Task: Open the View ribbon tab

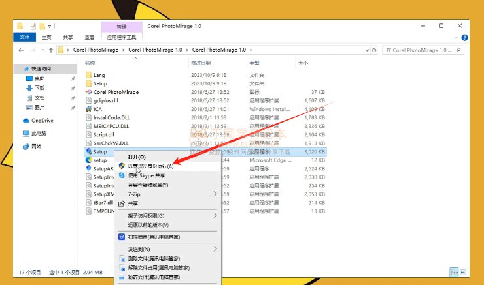Action: click(90, 37)
